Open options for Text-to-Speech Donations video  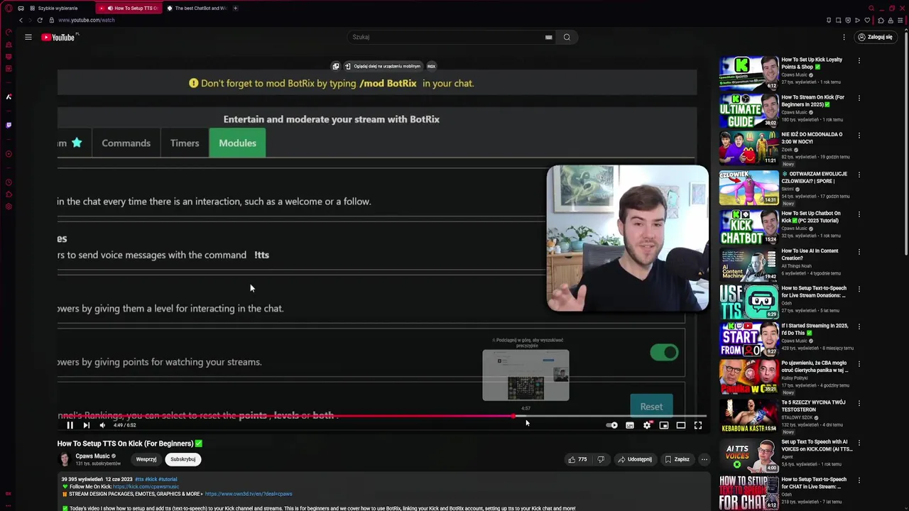click(x=859, y=289)
